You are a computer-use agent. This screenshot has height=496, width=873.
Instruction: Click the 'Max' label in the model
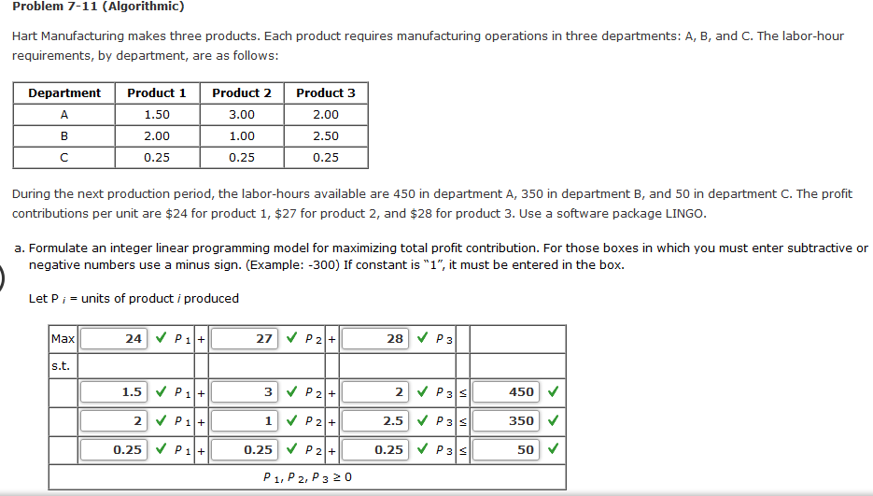point(63,339)
